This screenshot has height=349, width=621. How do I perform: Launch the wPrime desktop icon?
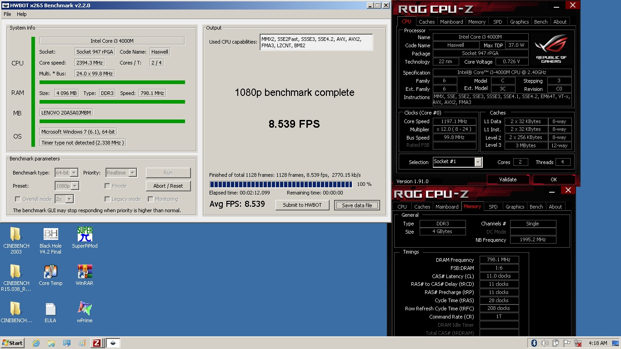pos(85,313)
